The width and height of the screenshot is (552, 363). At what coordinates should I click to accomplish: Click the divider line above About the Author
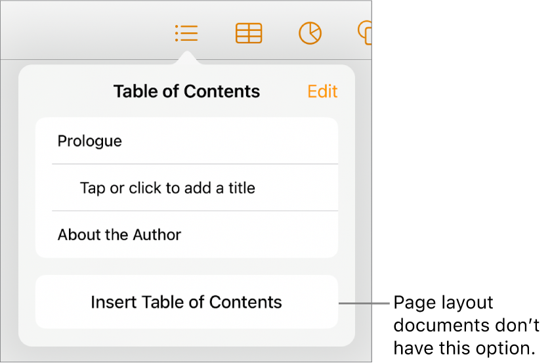click(195, 211)
